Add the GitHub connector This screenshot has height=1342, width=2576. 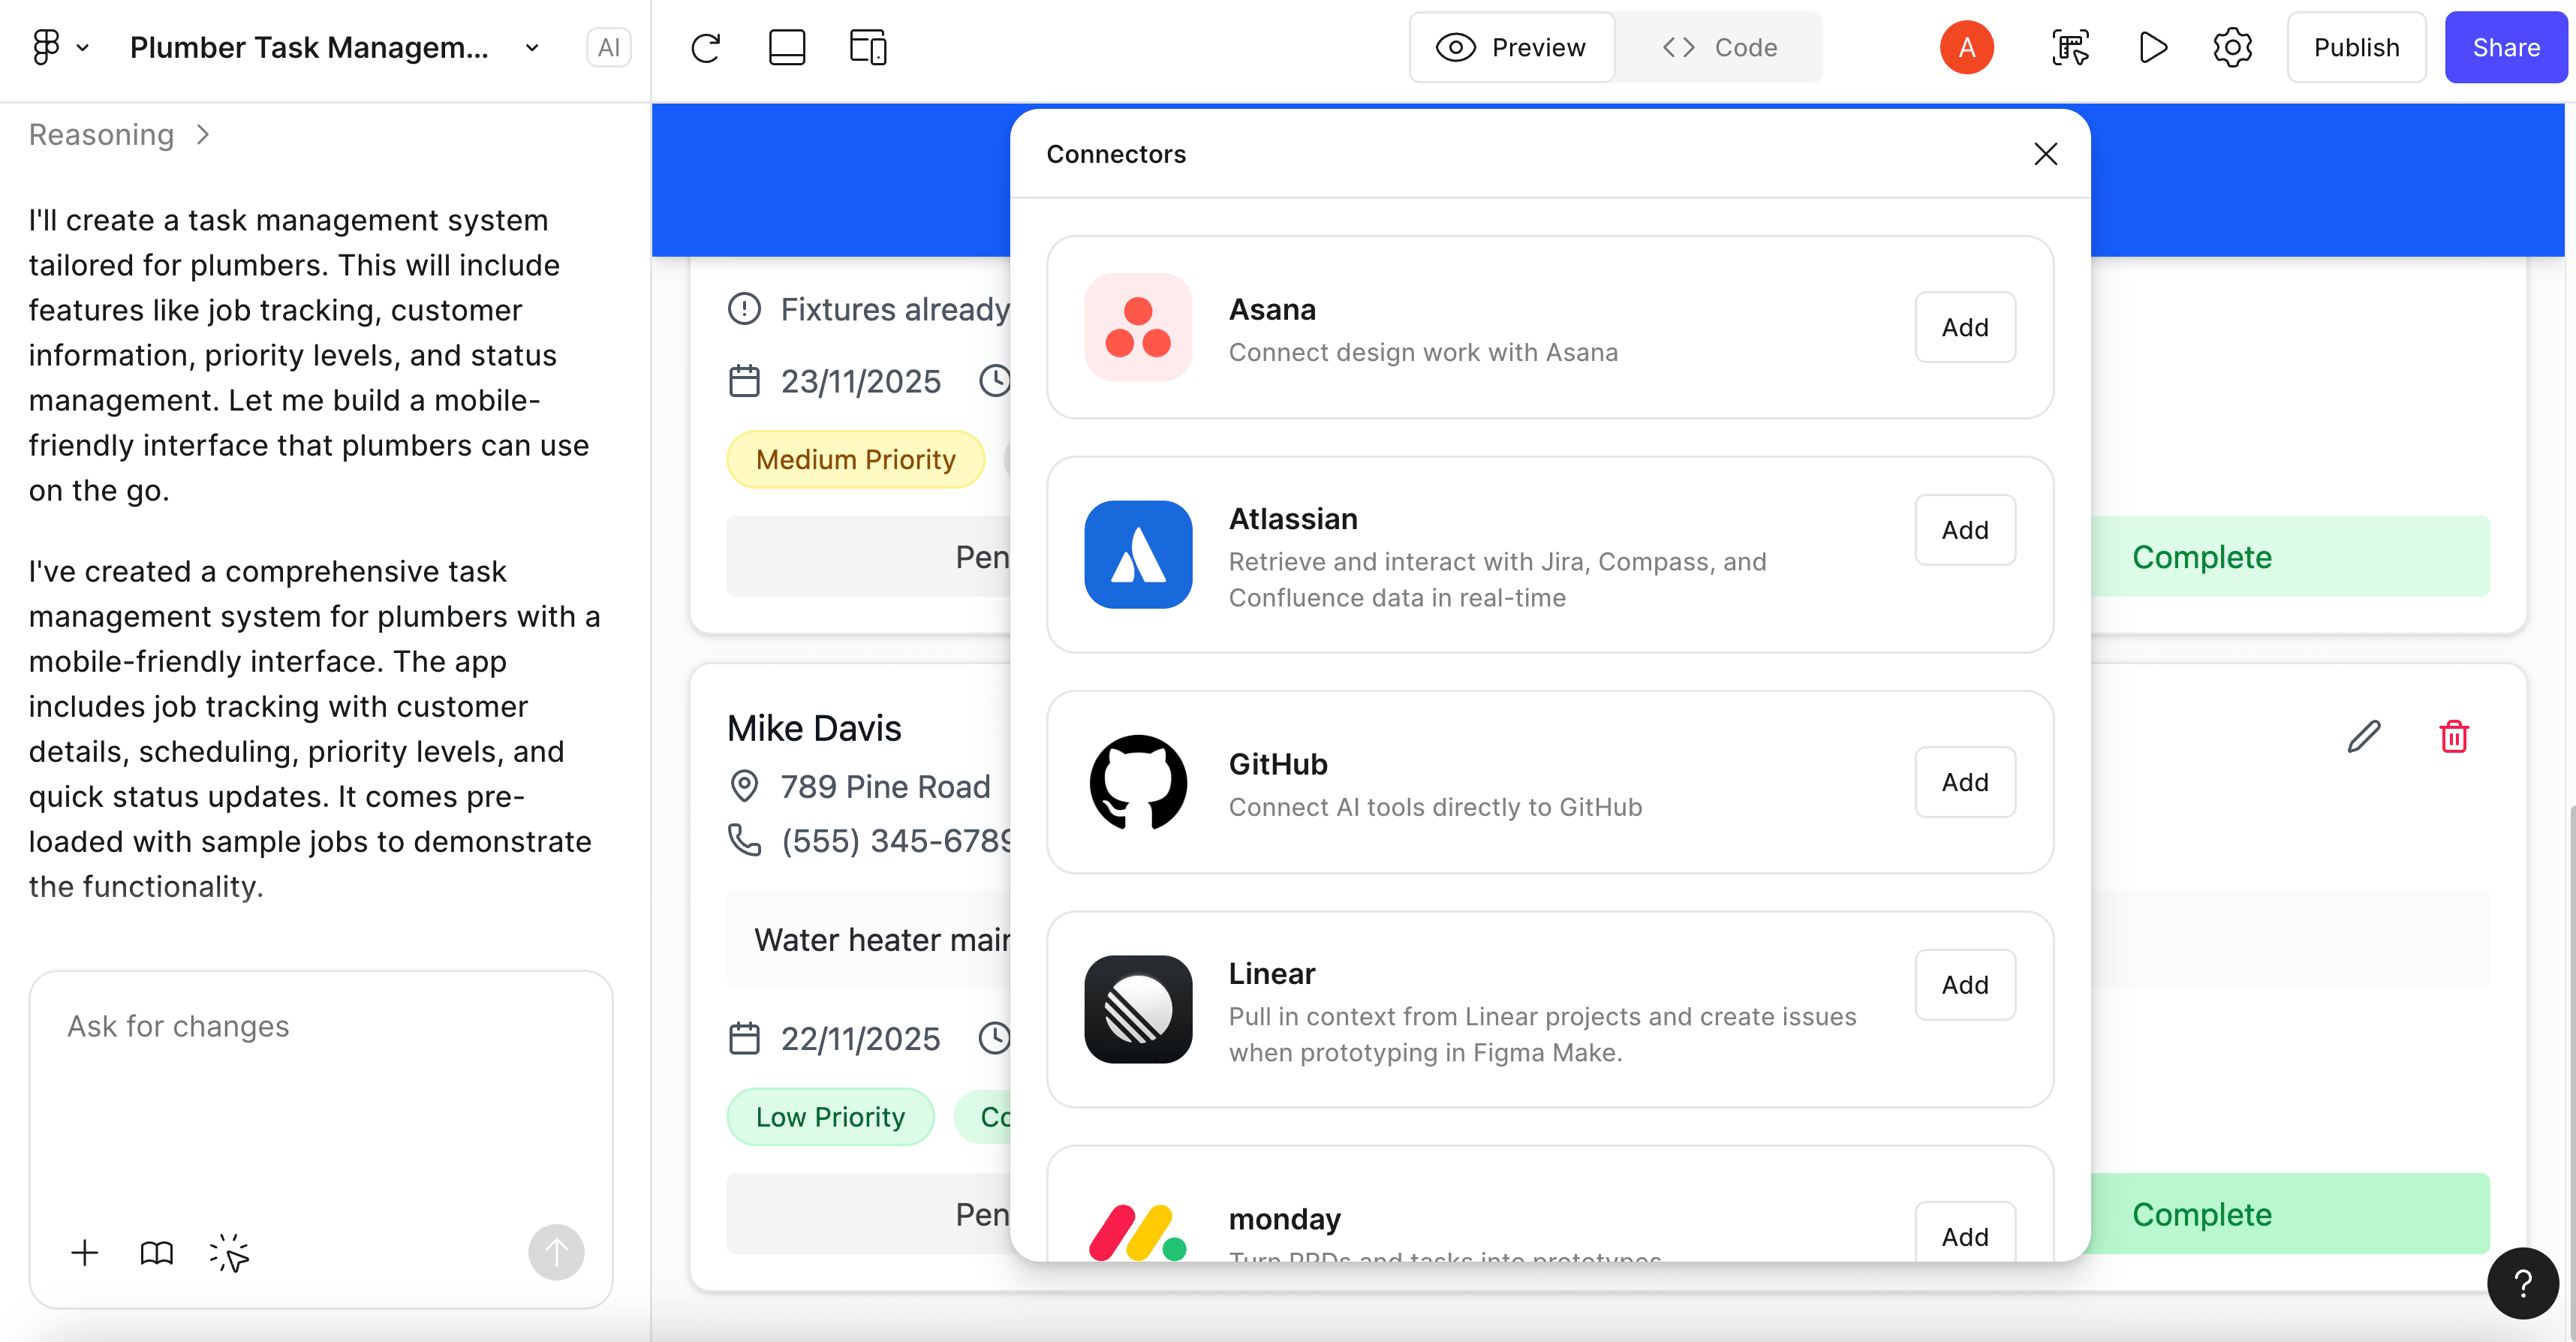pos(1964,782)
